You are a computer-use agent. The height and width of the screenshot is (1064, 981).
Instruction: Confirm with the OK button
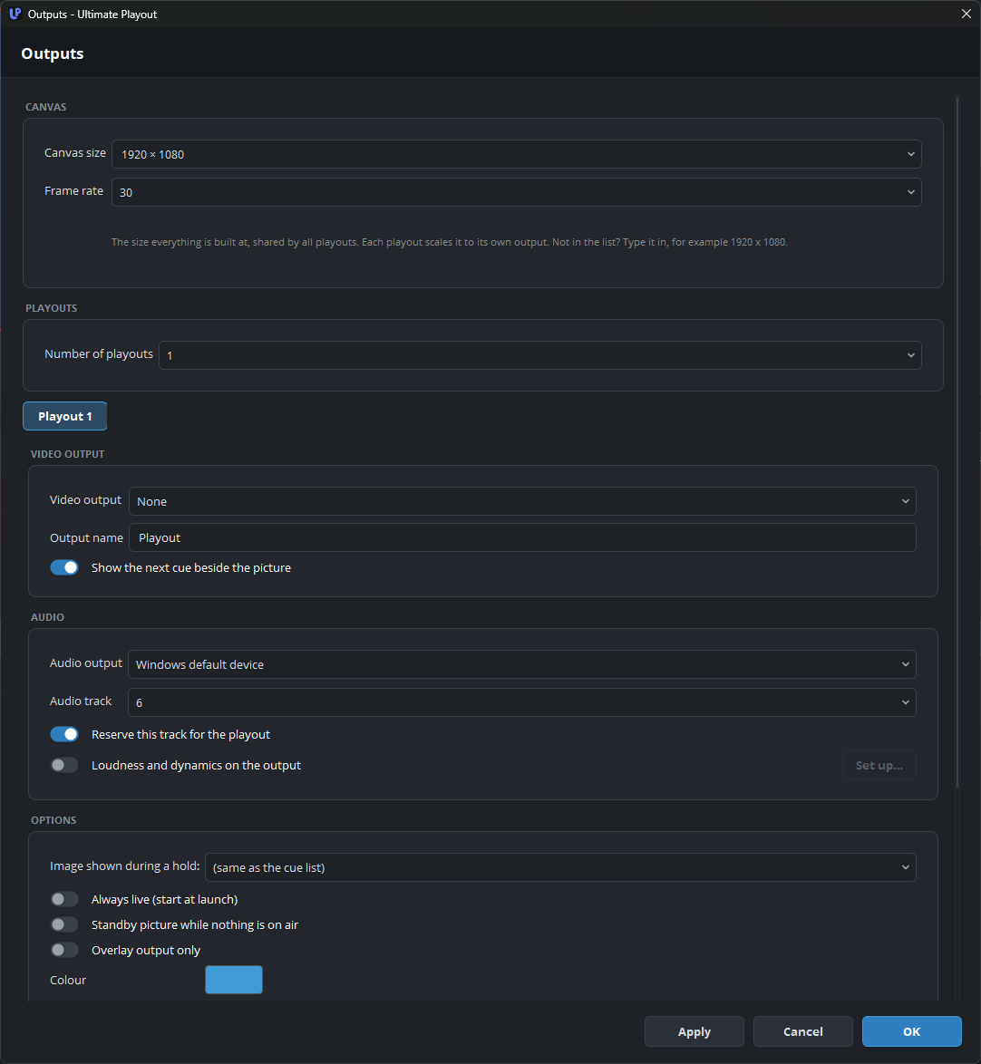point(912,1031)
